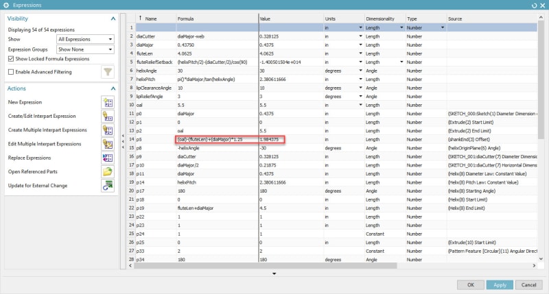The height and width of the screenshot is (294, 549).
Task: Open Units dropdown for diaCutter row
Action: coord(361,36)
